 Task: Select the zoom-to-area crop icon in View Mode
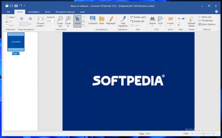84,26
